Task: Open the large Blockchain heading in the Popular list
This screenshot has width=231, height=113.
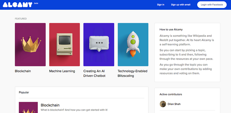Action: (50, 105)
